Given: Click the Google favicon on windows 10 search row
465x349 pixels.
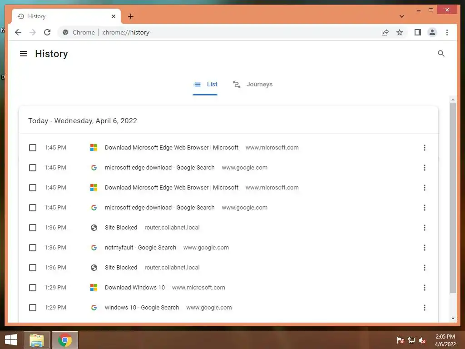Looking at the screenshot, I should [x=94, y=308].
